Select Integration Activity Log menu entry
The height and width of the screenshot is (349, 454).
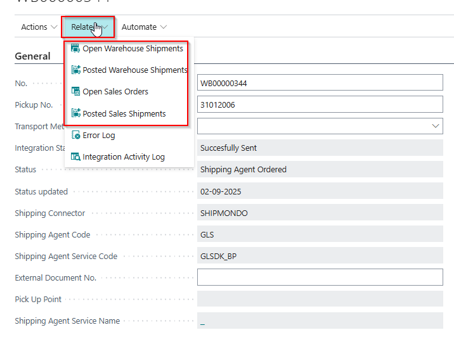click(x=124, y=157)
